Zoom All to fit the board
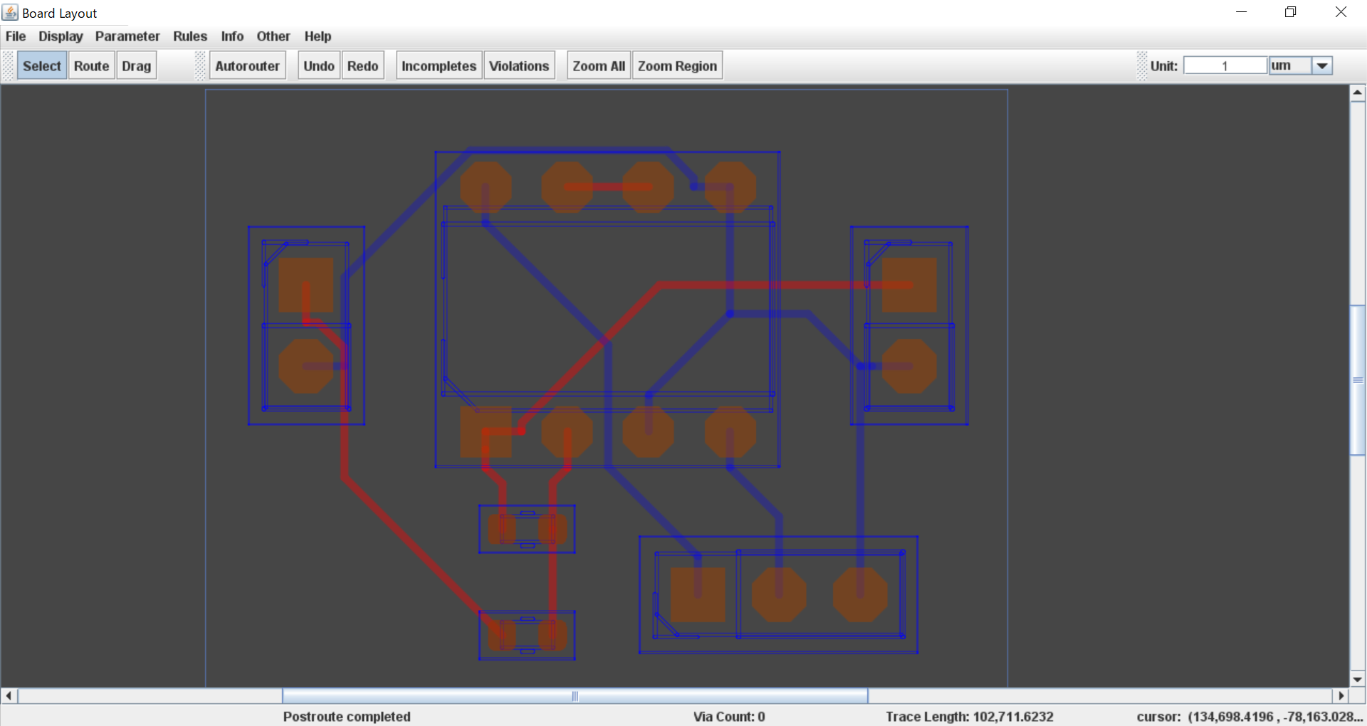This screenshot has width=1367, height=726. 598,65
